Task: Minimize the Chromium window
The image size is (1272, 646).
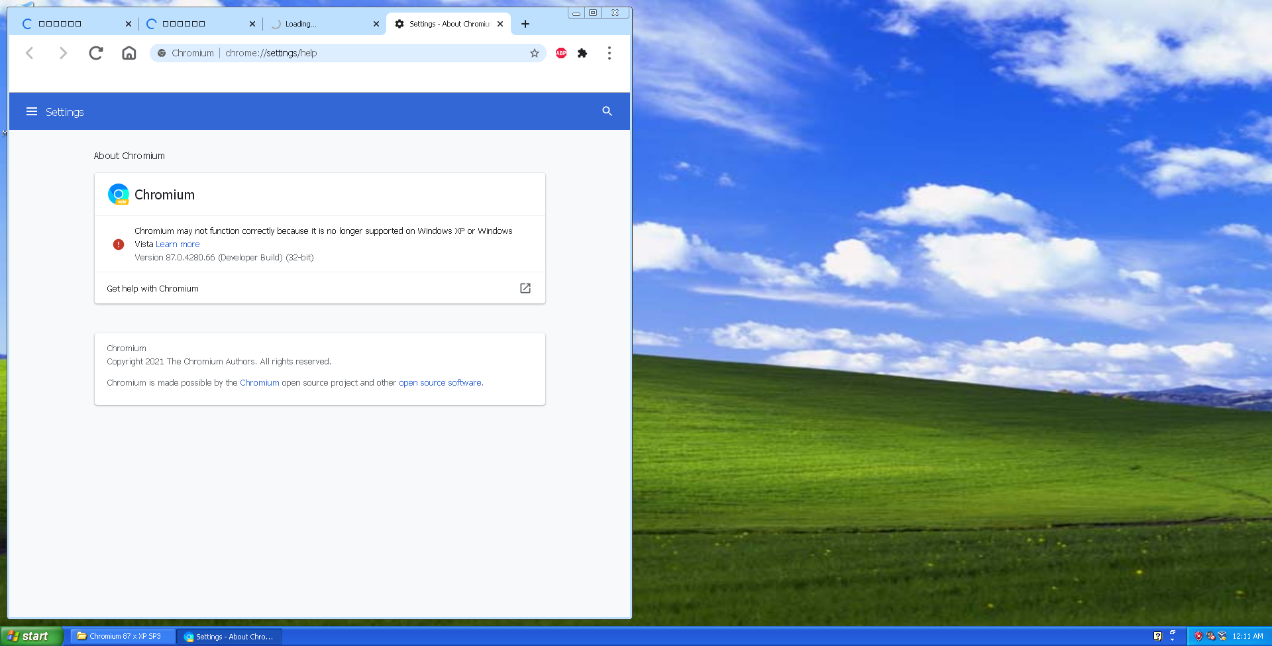Action: coord(576,13)
